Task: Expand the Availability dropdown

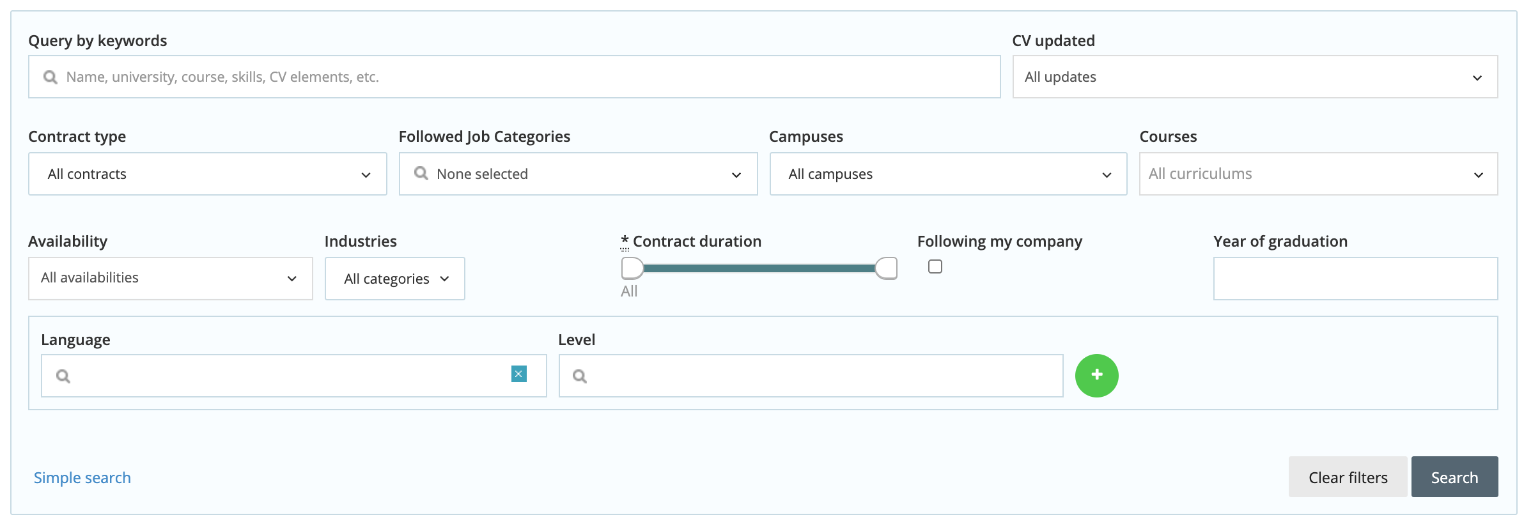Action: [170, 278]
